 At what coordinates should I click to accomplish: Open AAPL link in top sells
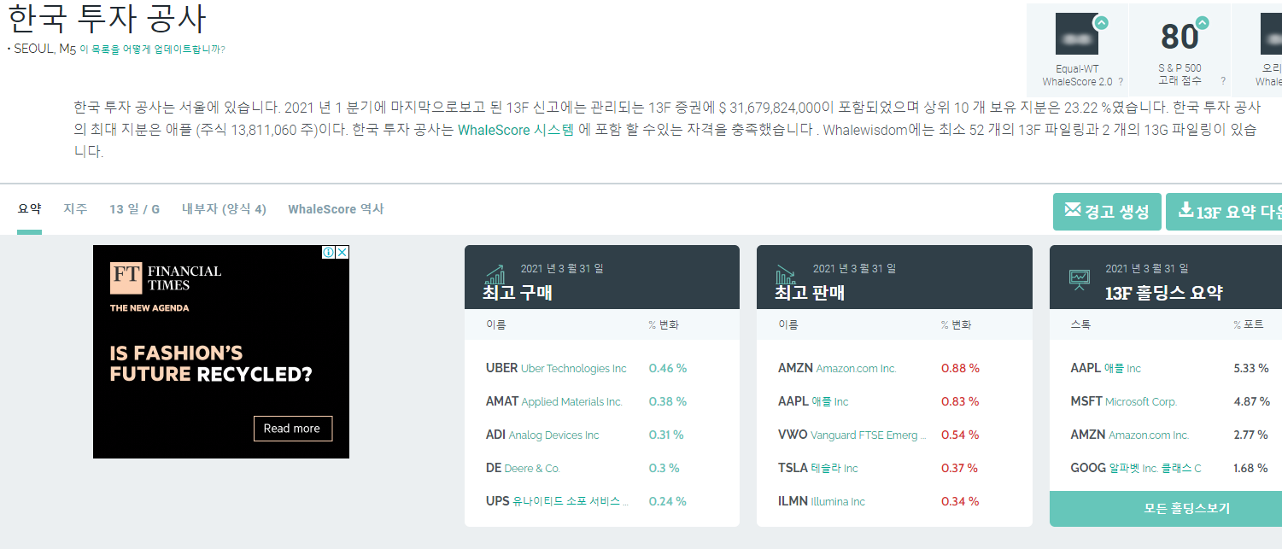pyautogui.click(x=813, y=401)
